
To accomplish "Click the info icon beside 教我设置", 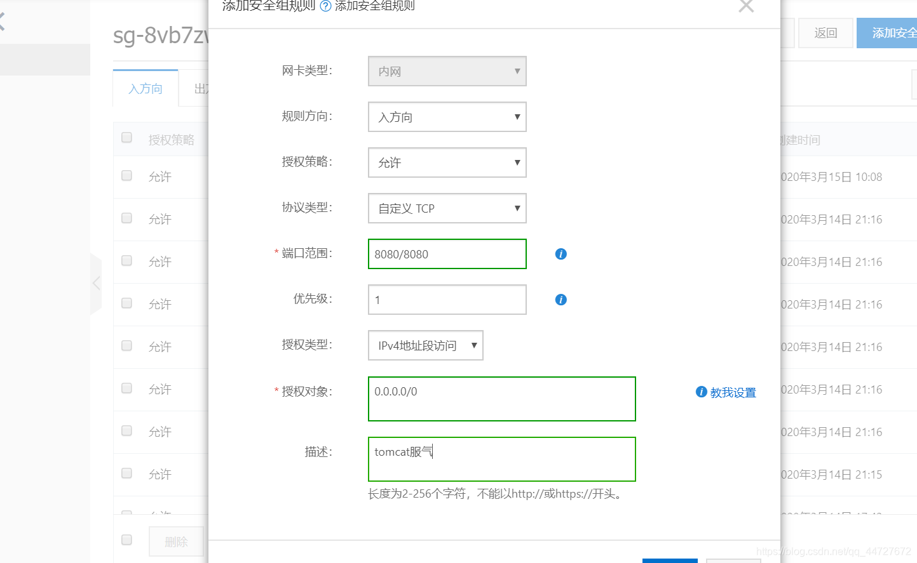I will click(x=701, y=392).
